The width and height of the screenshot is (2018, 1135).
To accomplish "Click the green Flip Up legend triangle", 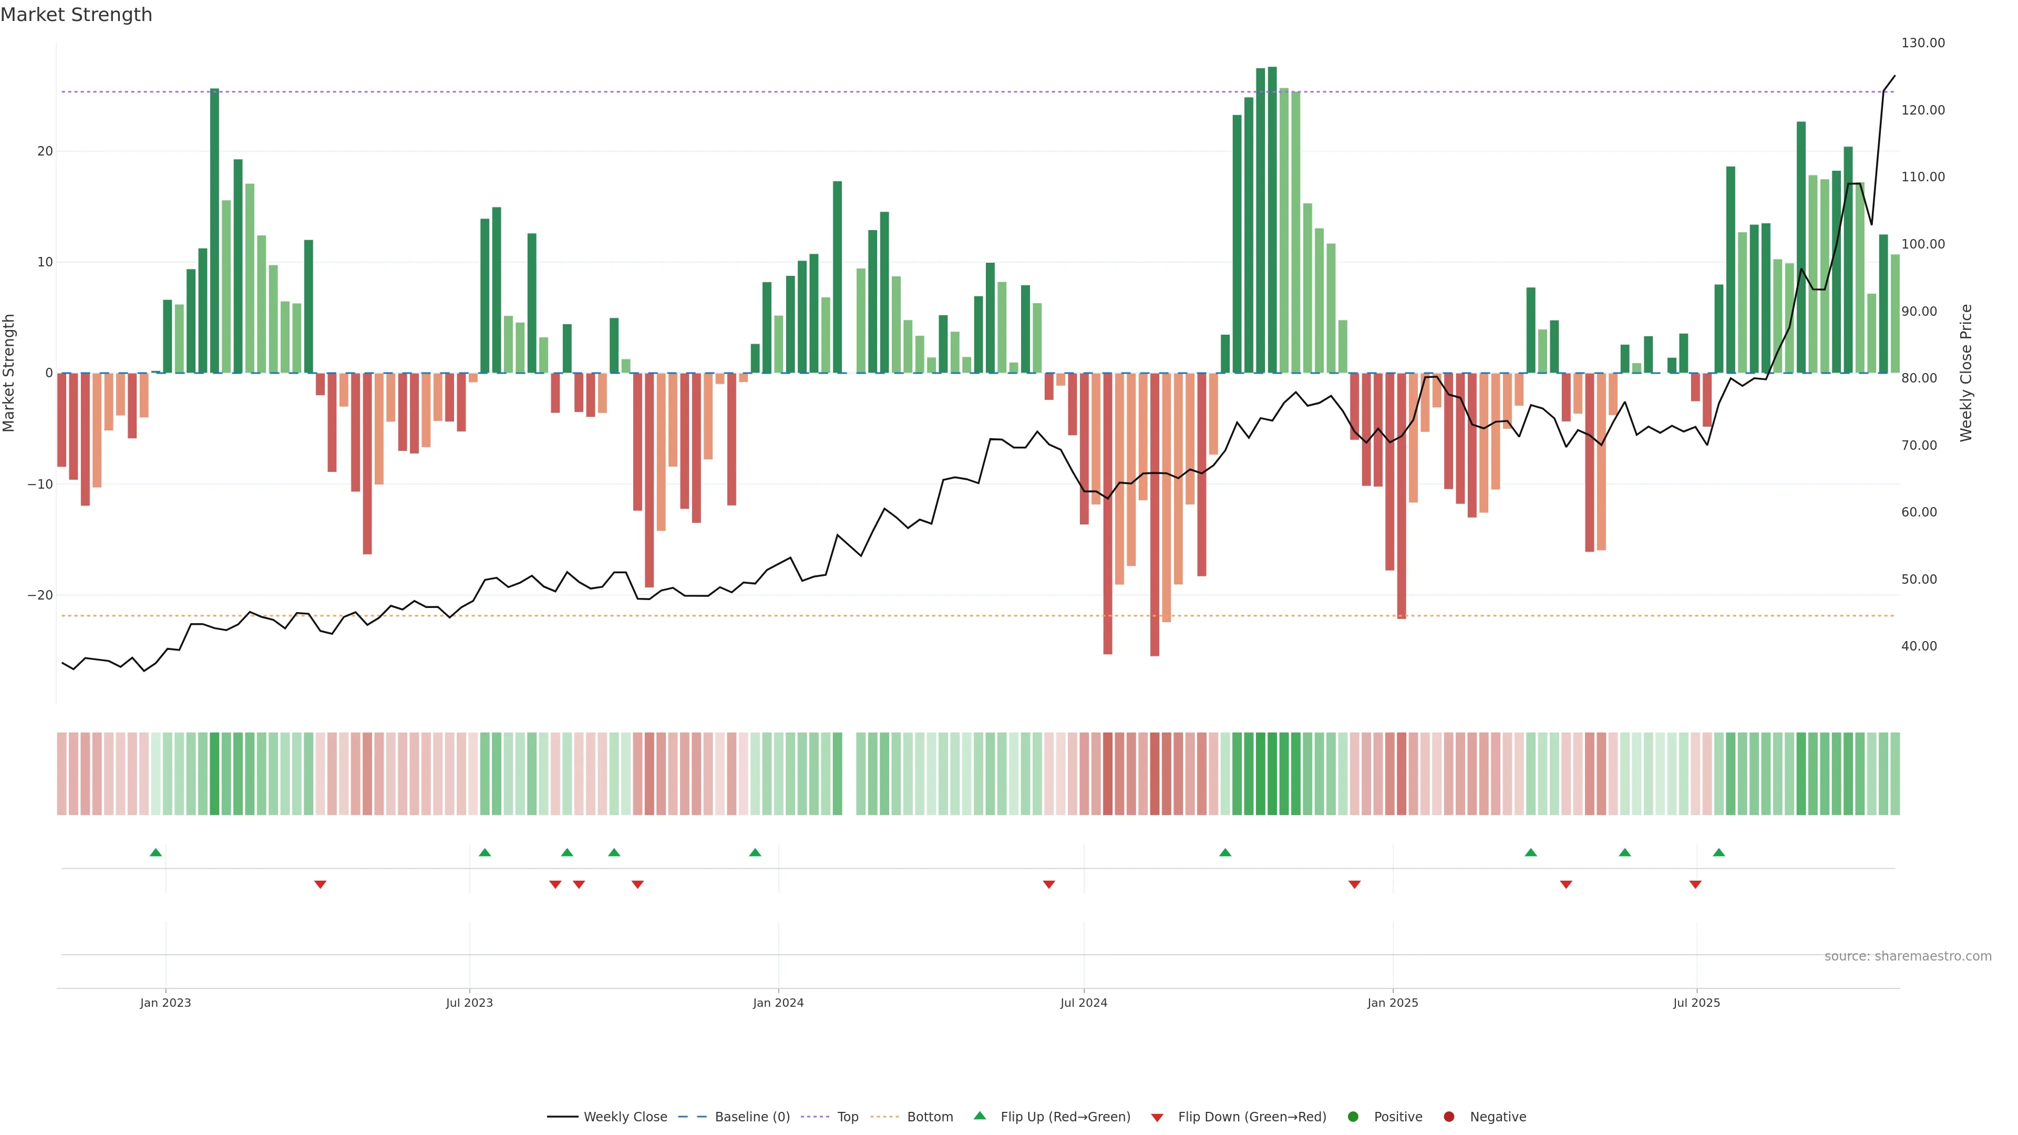I will click(979, 1116).
